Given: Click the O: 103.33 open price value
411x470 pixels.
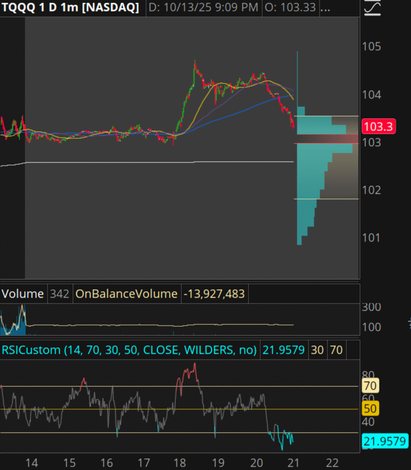Looking at the screenshot, I should click(x=290, y=7).
